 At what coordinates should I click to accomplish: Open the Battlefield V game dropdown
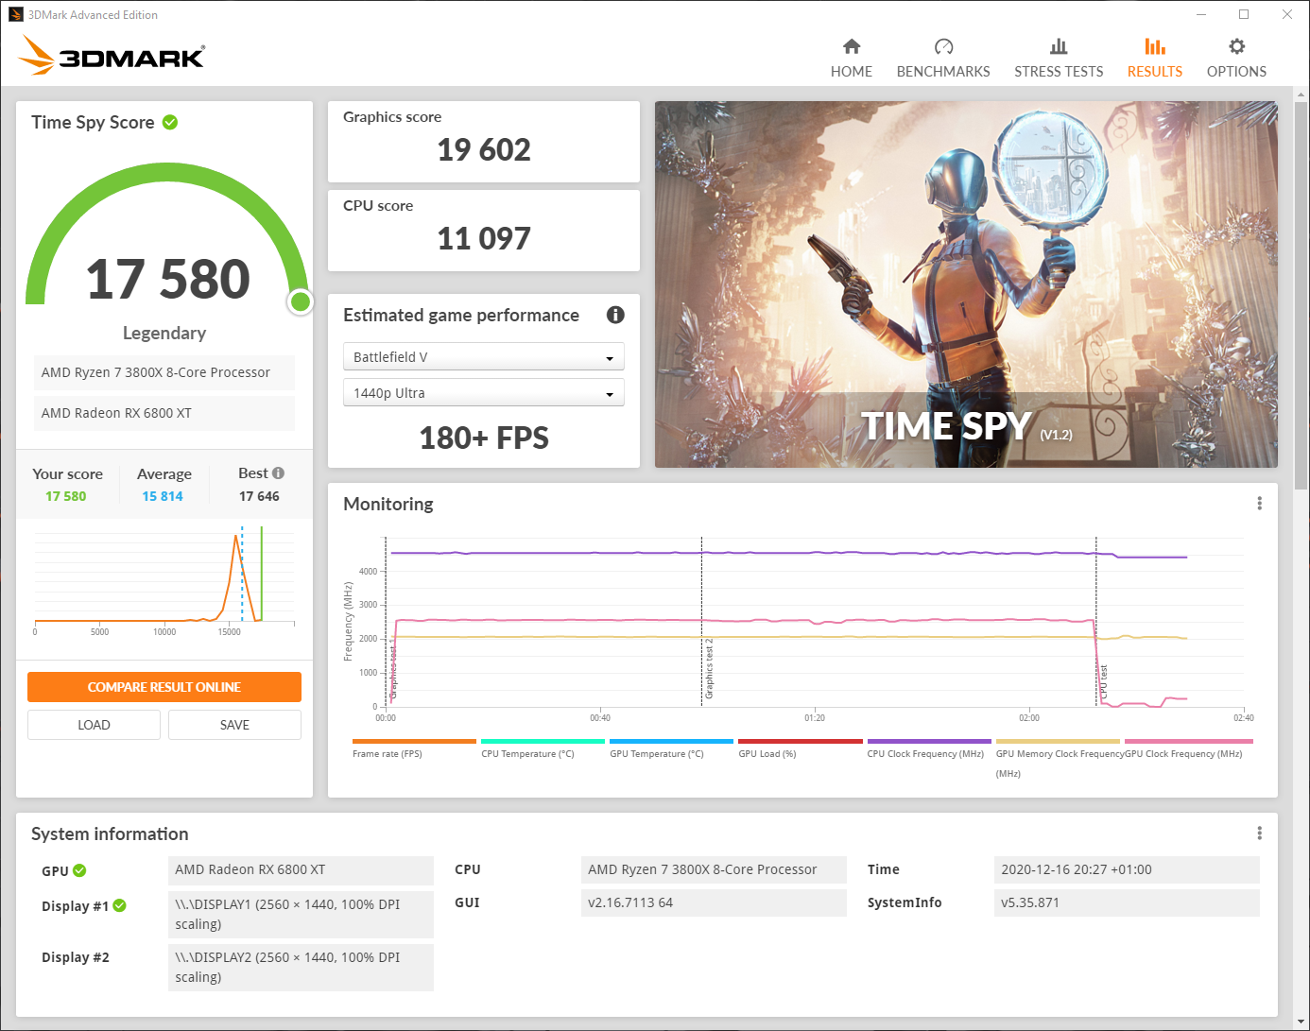[484, 357]
